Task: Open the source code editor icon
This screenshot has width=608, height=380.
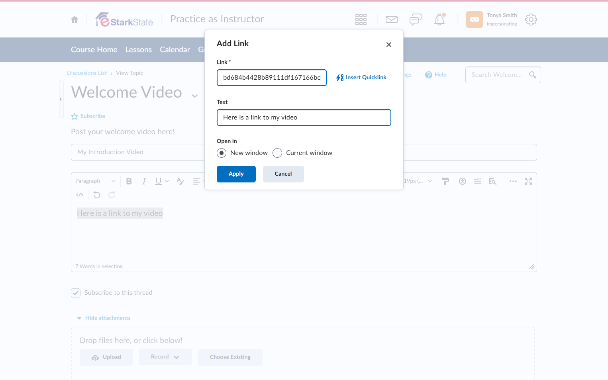Action: pos(80,195)
